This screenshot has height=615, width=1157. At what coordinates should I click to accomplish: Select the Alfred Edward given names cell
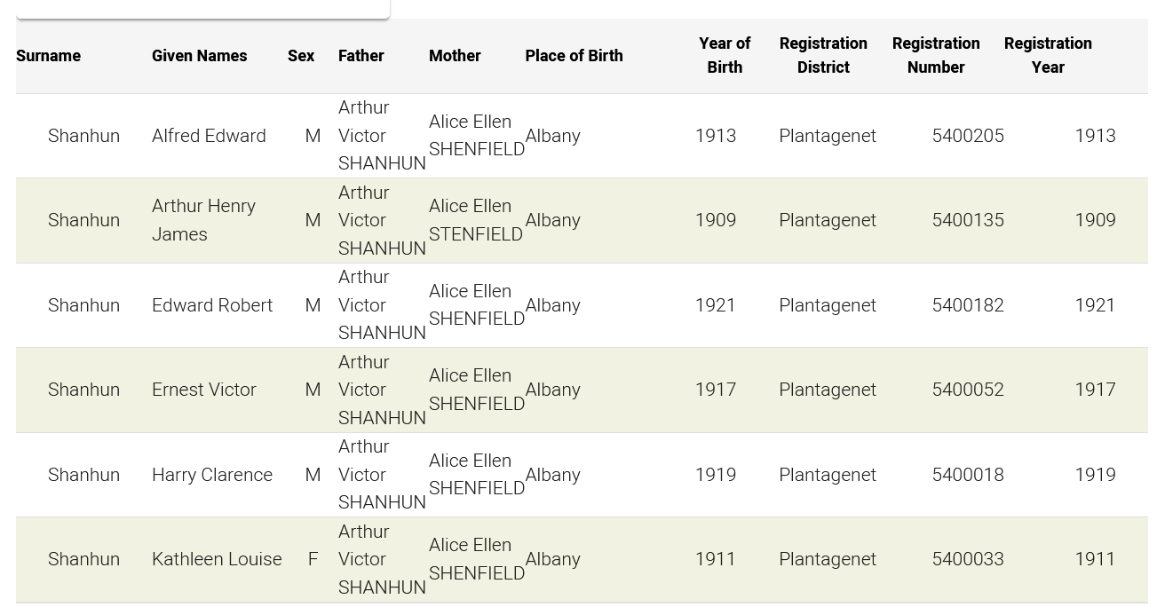[x=209, y=136]
